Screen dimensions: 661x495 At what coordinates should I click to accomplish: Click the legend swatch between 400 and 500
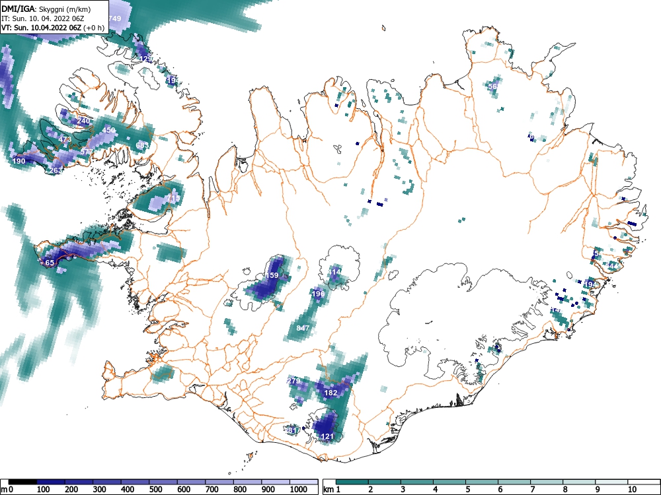click(x=136, y=482)
